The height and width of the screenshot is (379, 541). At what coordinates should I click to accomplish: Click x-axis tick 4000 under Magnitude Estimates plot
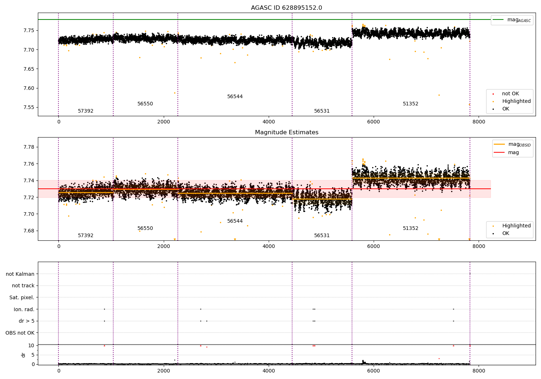point(269,247)
